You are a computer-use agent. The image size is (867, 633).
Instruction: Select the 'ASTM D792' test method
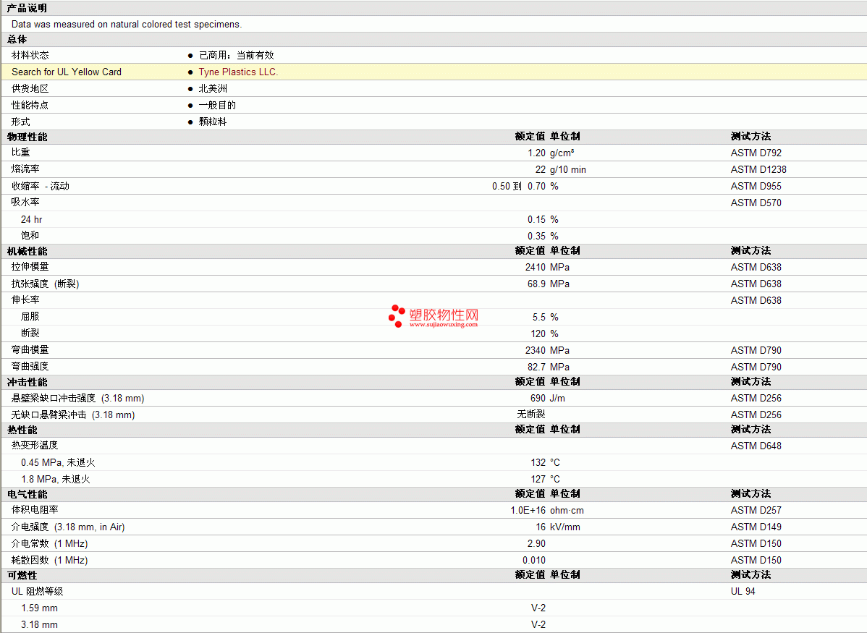point(756,153)
